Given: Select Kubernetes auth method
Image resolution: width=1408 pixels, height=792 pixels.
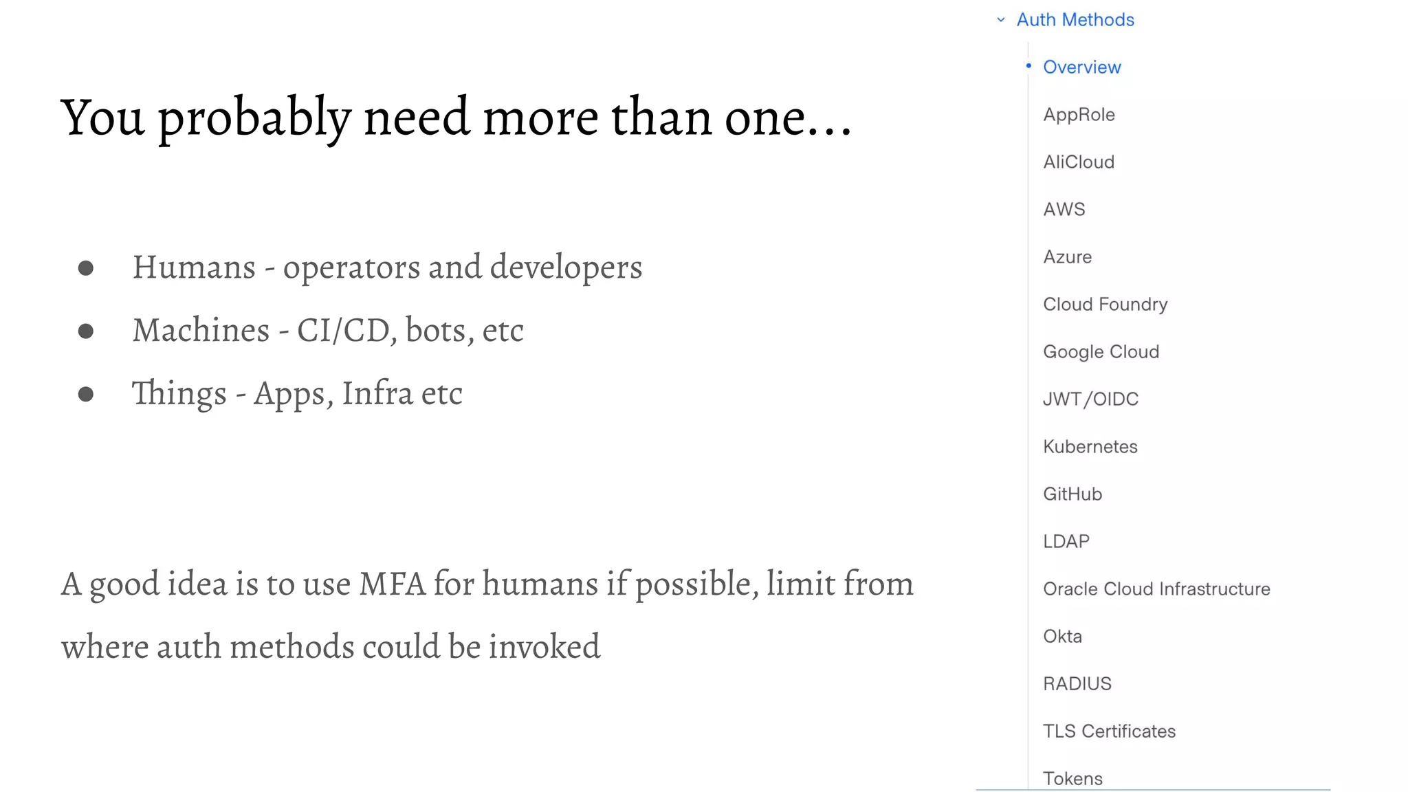Looking at the screenshot, I should 1090,447.
